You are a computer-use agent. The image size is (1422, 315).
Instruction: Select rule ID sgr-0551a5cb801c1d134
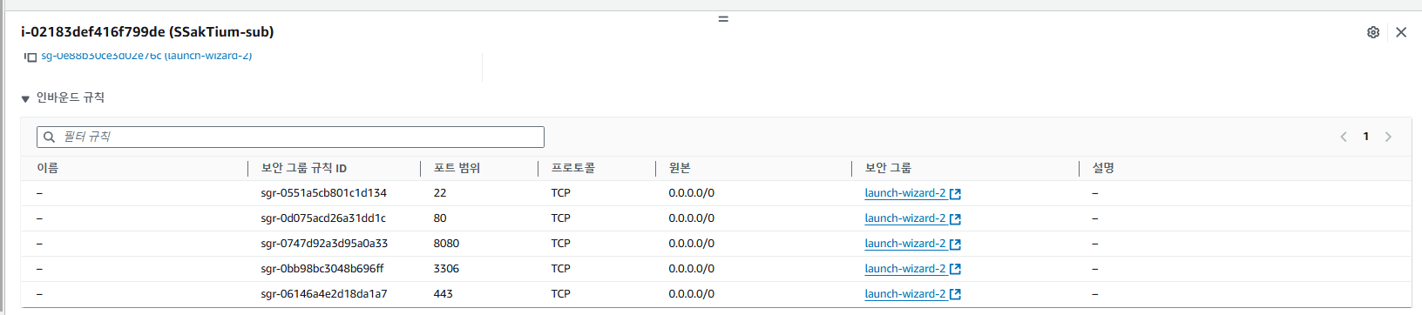coord(323,193)
